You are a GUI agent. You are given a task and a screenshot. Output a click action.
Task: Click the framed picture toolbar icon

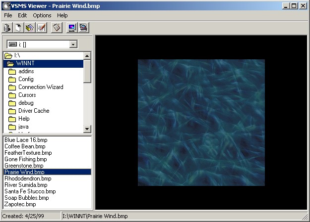pos(83,28)
